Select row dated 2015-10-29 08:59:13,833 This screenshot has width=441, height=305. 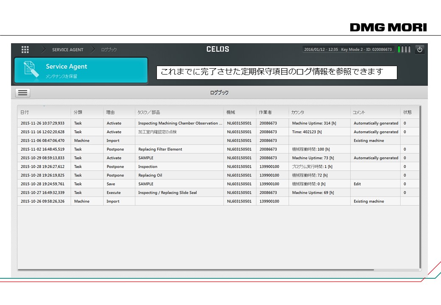[x=218, y=158]
